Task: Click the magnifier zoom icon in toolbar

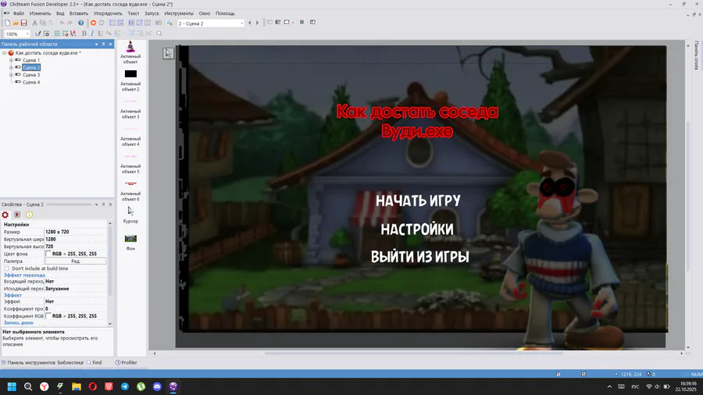Action: pos(159,34)
